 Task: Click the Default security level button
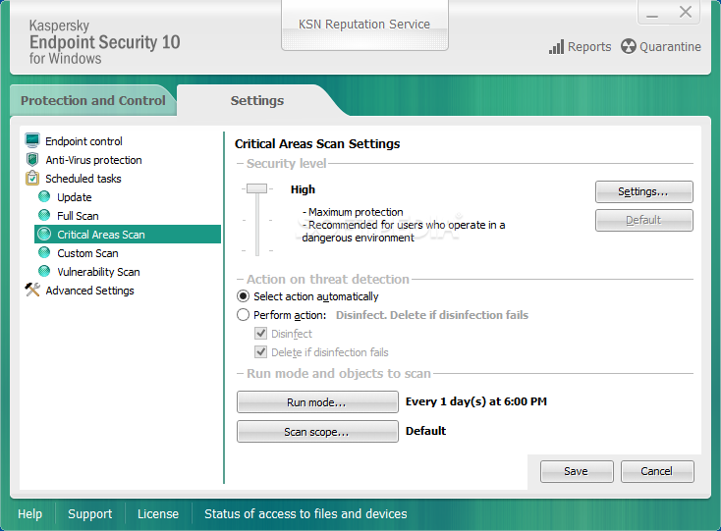coord(643,220)
